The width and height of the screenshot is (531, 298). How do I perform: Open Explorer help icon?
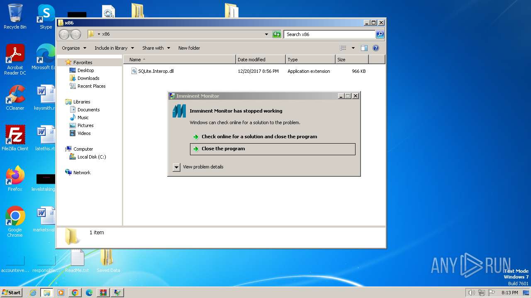pyautogui.click(x=376, y=48)
